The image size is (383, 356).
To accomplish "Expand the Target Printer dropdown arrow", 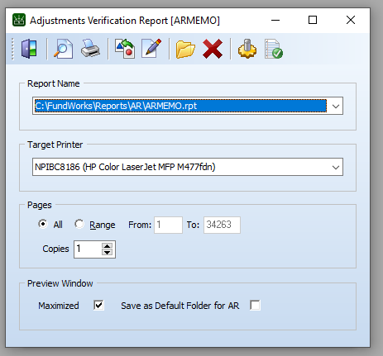I will point(336,167).
